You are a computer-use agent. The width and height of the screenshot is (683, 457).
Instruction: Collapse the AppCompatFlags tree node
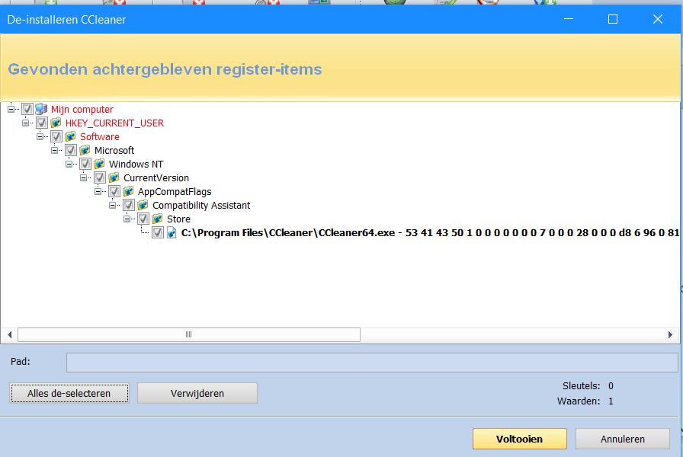click(98, 191)
